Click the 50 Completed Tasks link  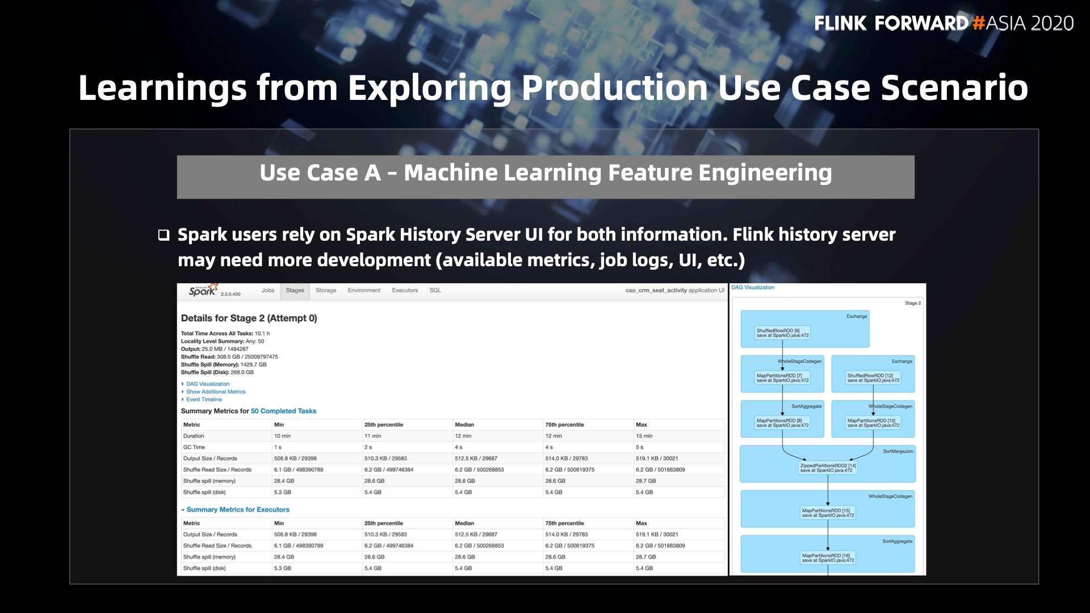(x=283, y=412)
